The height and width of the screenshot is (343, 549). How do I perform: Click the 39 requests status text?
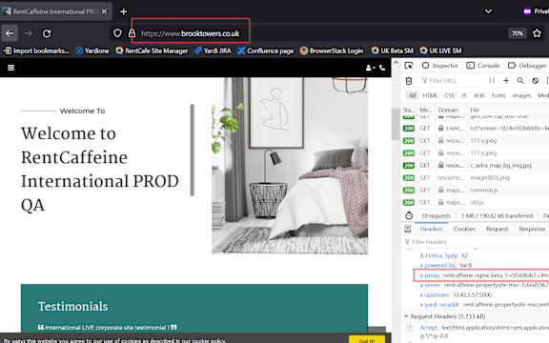click(x=436, y=216)
